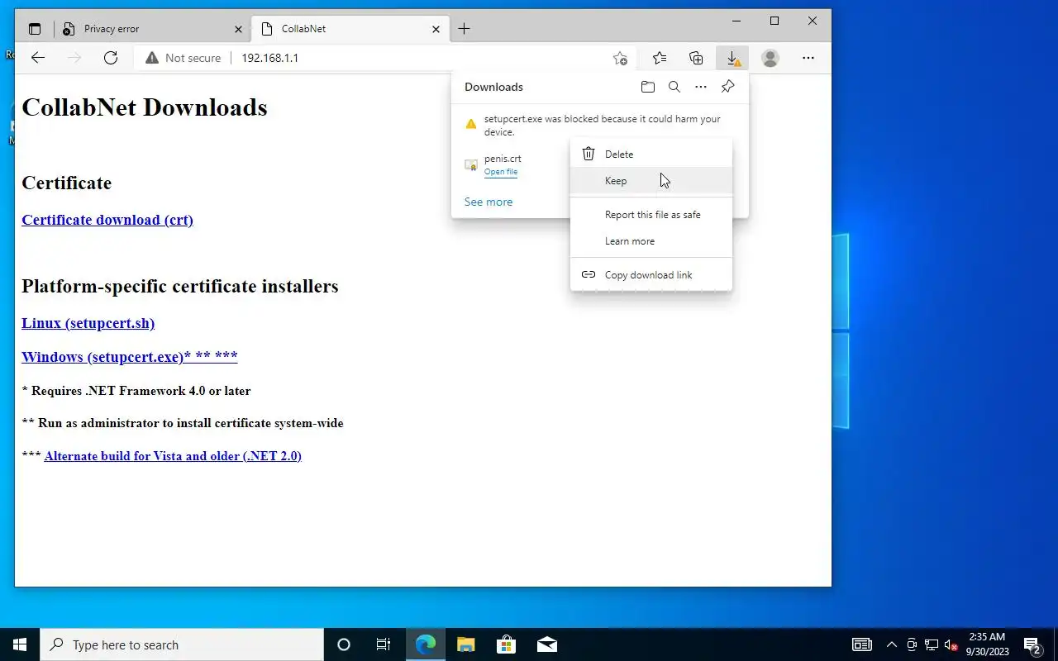Click the blocked download warning icon
This screenshot has height=661, width=1058.
point(470,124)
